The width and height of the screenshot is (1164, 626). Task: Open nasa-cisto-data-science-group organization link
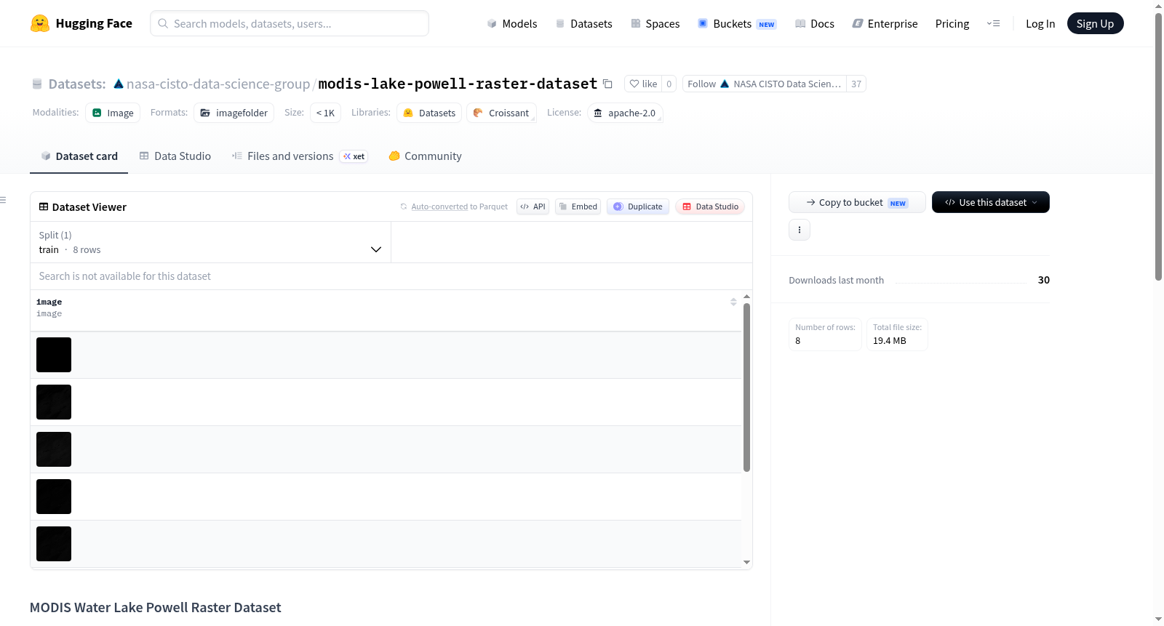[218, 84]
